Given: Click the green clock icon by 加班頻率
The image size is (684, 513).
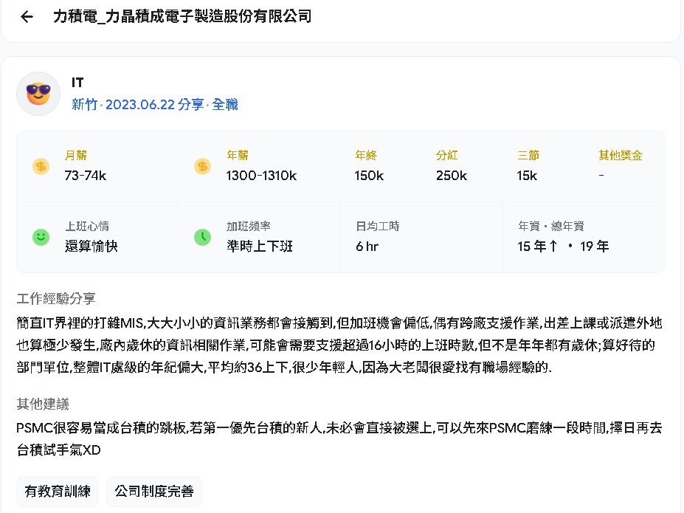Looking at the screenshot, I should coord(202,237).
